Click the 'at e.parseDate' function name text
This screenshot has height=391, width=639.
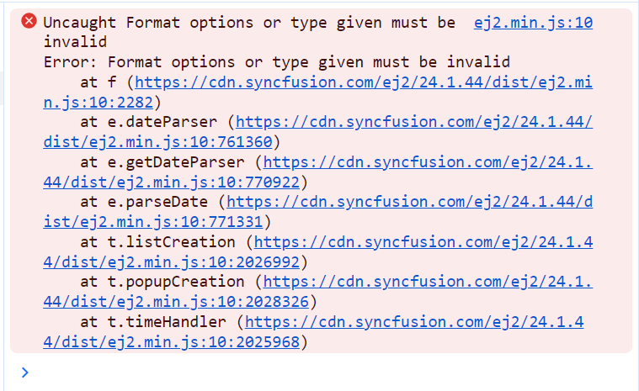pos(148,202)
